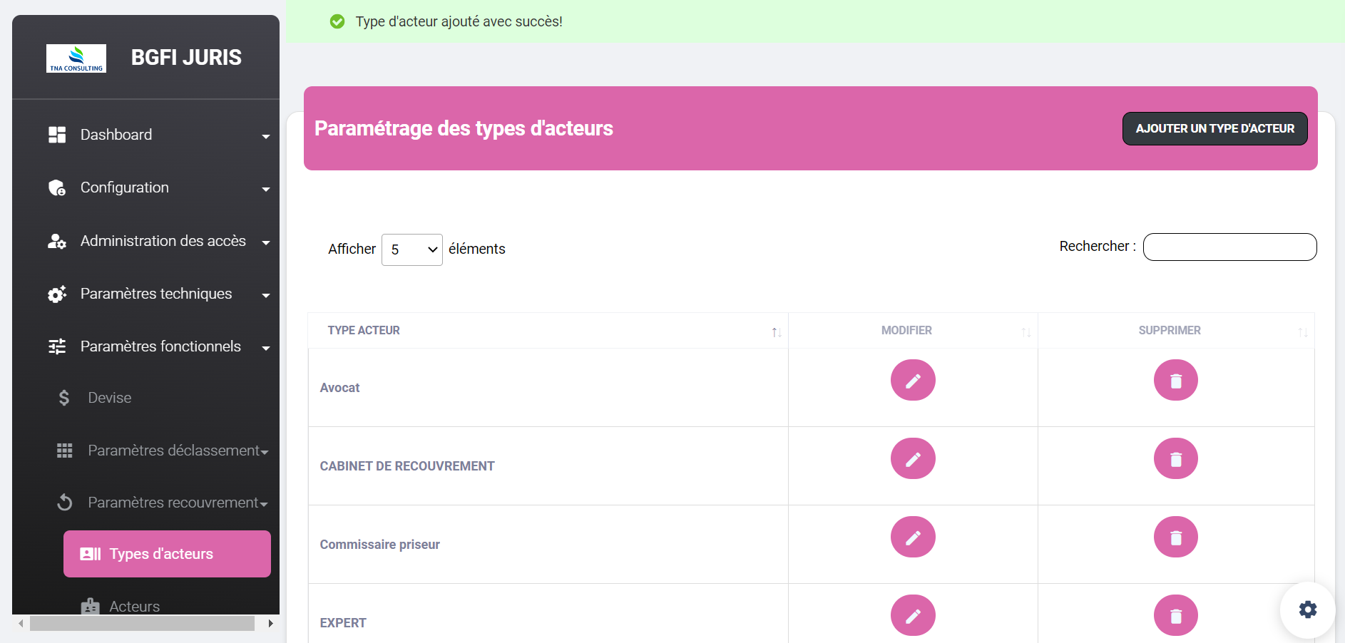Open the floating settings gear button
The height and width of the screenshot is (643, 1345).
point(1307,609)
